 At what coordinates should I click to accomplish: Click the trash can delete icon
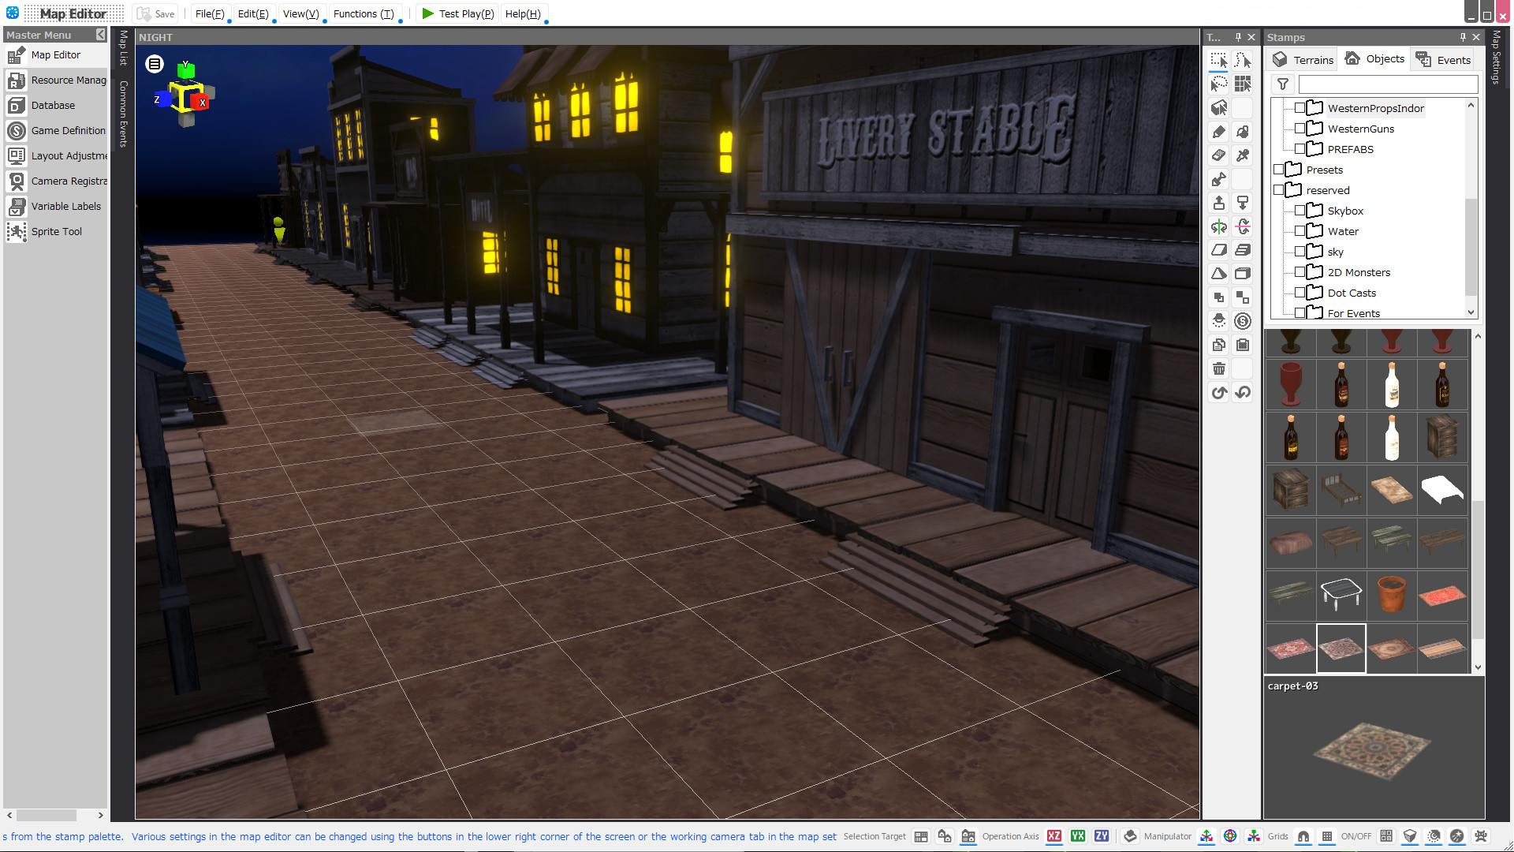click(x=1219, y=368)
